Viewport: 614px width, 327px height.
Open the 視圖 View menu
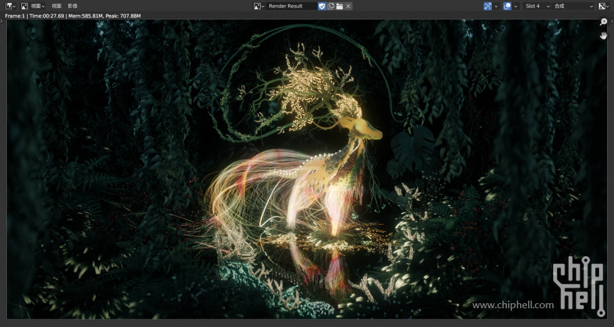click(x=56, y=6)
